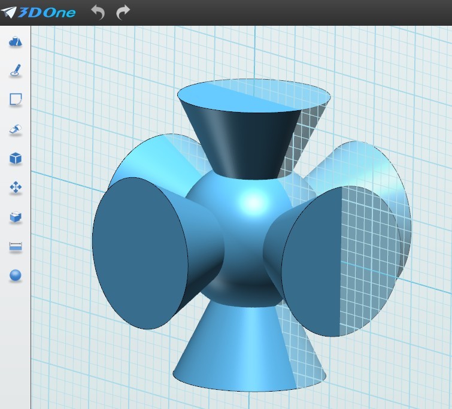The width and height of the screenshot is (452, 409).
Task: Open the stacked cube assembly tool
Action: pos(16,217)
